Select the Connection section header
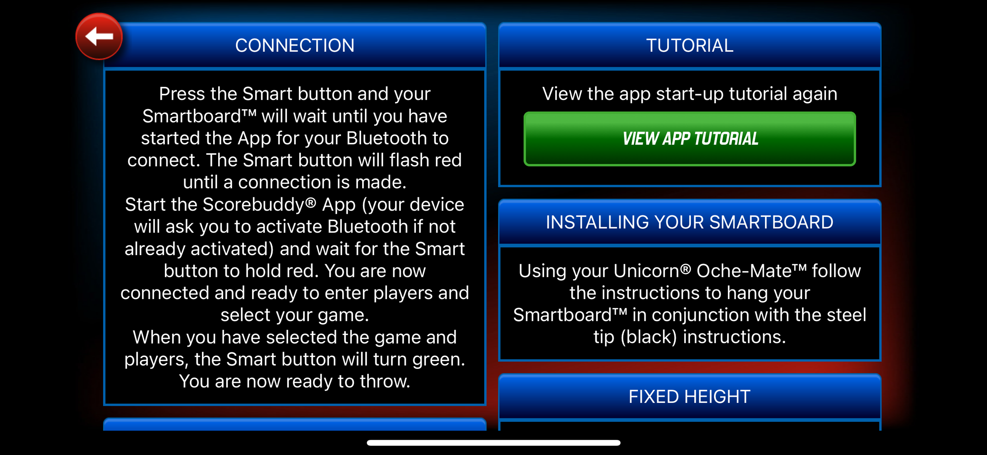Viewport: 987px width, 455px height. (x=295, y=45)
